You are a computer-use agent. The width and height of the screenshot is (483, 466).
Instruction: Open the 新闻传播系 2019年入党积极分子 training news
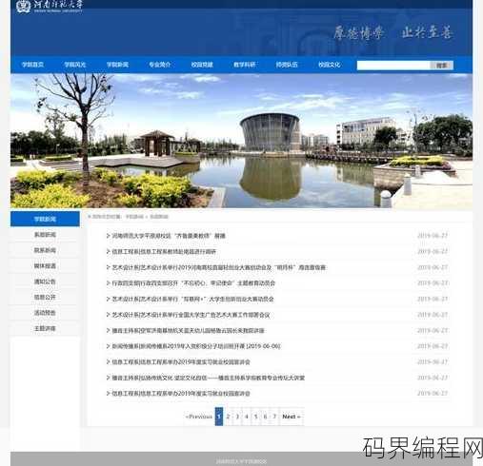tap(196, 346)
